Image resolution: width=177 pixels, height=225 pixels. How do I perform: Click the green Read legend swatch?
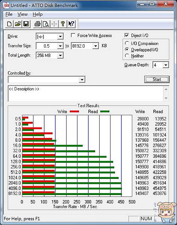[105, 111]
